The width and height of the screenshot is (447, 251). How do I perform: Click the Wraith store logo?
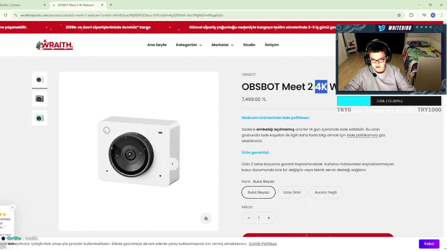click(x=54, y=45)
